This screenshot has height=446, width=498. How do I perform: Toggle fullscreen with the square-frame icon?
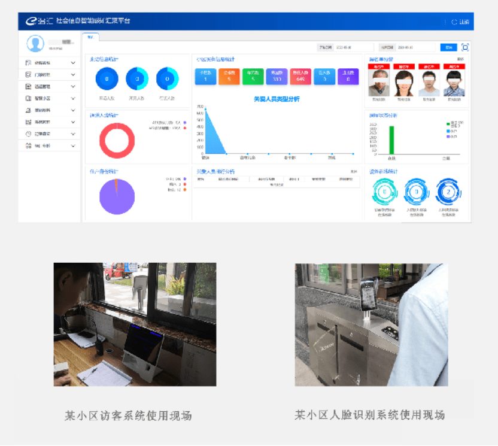(465, 47)
